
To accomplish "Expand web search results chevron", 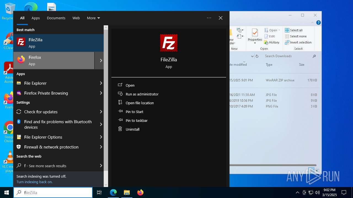I will click(101, 166).
